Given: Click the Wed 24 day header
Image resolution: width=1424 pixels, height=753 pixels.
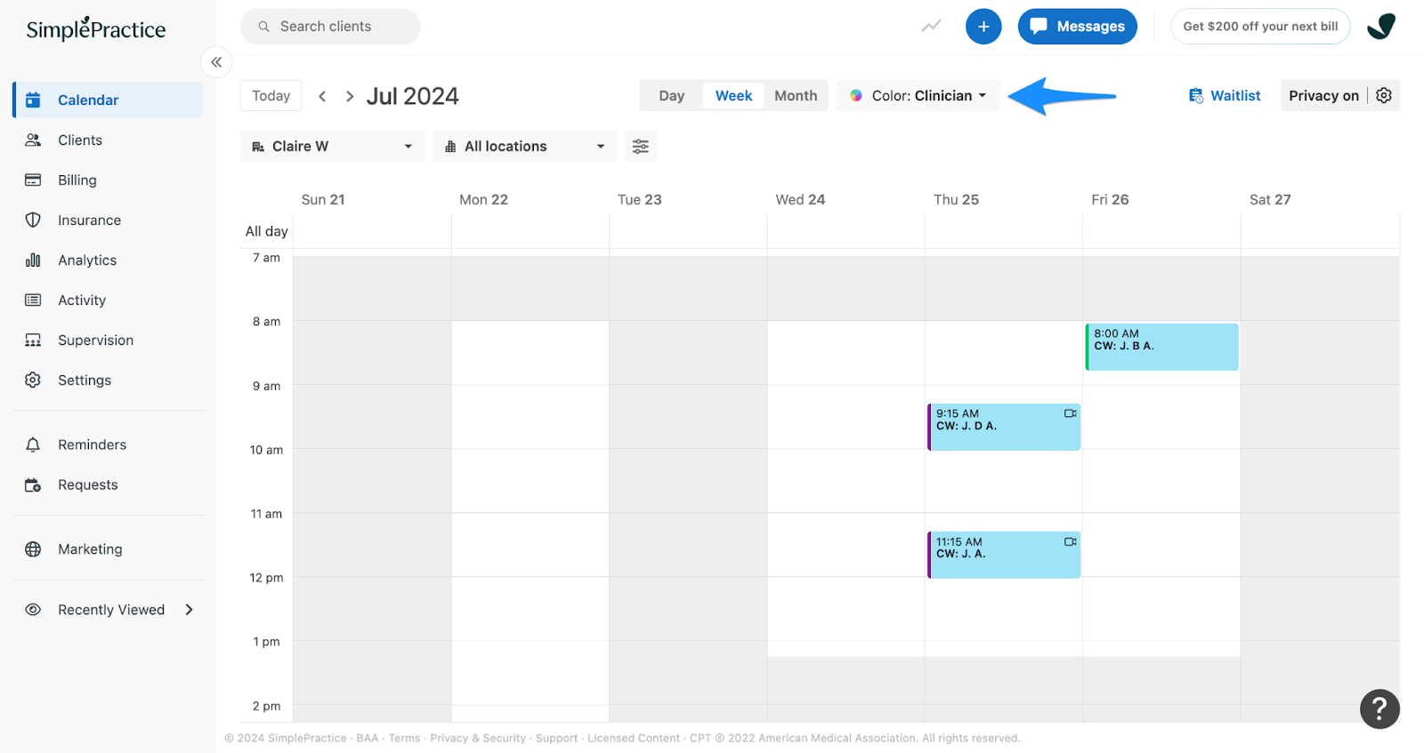Looking at the screenshot, I should (800, 200).
